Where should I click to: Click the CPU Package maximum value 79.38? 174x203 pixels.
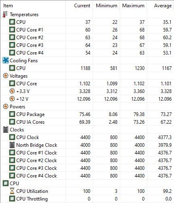click(139, 114)
